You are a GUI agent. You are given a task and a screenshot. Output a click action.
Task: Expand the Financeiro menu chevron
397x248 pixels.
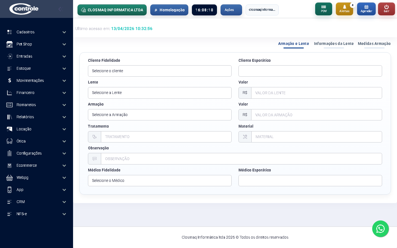tap(64, 93)
